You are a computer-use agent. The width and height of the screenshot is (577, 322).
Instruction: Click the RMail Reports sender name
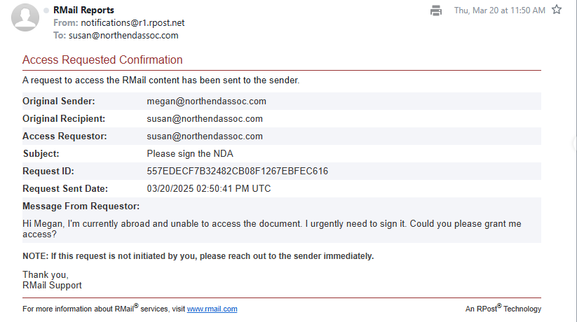(x=83, y=10)
